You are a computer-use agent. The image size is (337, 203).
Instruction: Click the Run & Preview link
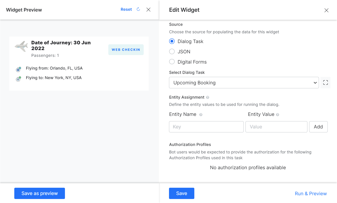tap(311, 193)
